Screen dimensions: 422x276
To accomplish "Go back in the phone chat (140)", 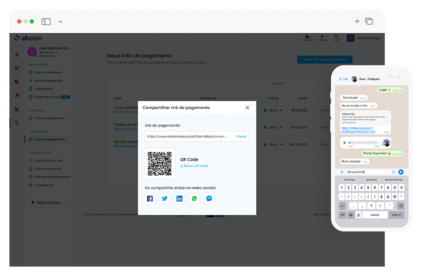I will click(x=344, y=79).
